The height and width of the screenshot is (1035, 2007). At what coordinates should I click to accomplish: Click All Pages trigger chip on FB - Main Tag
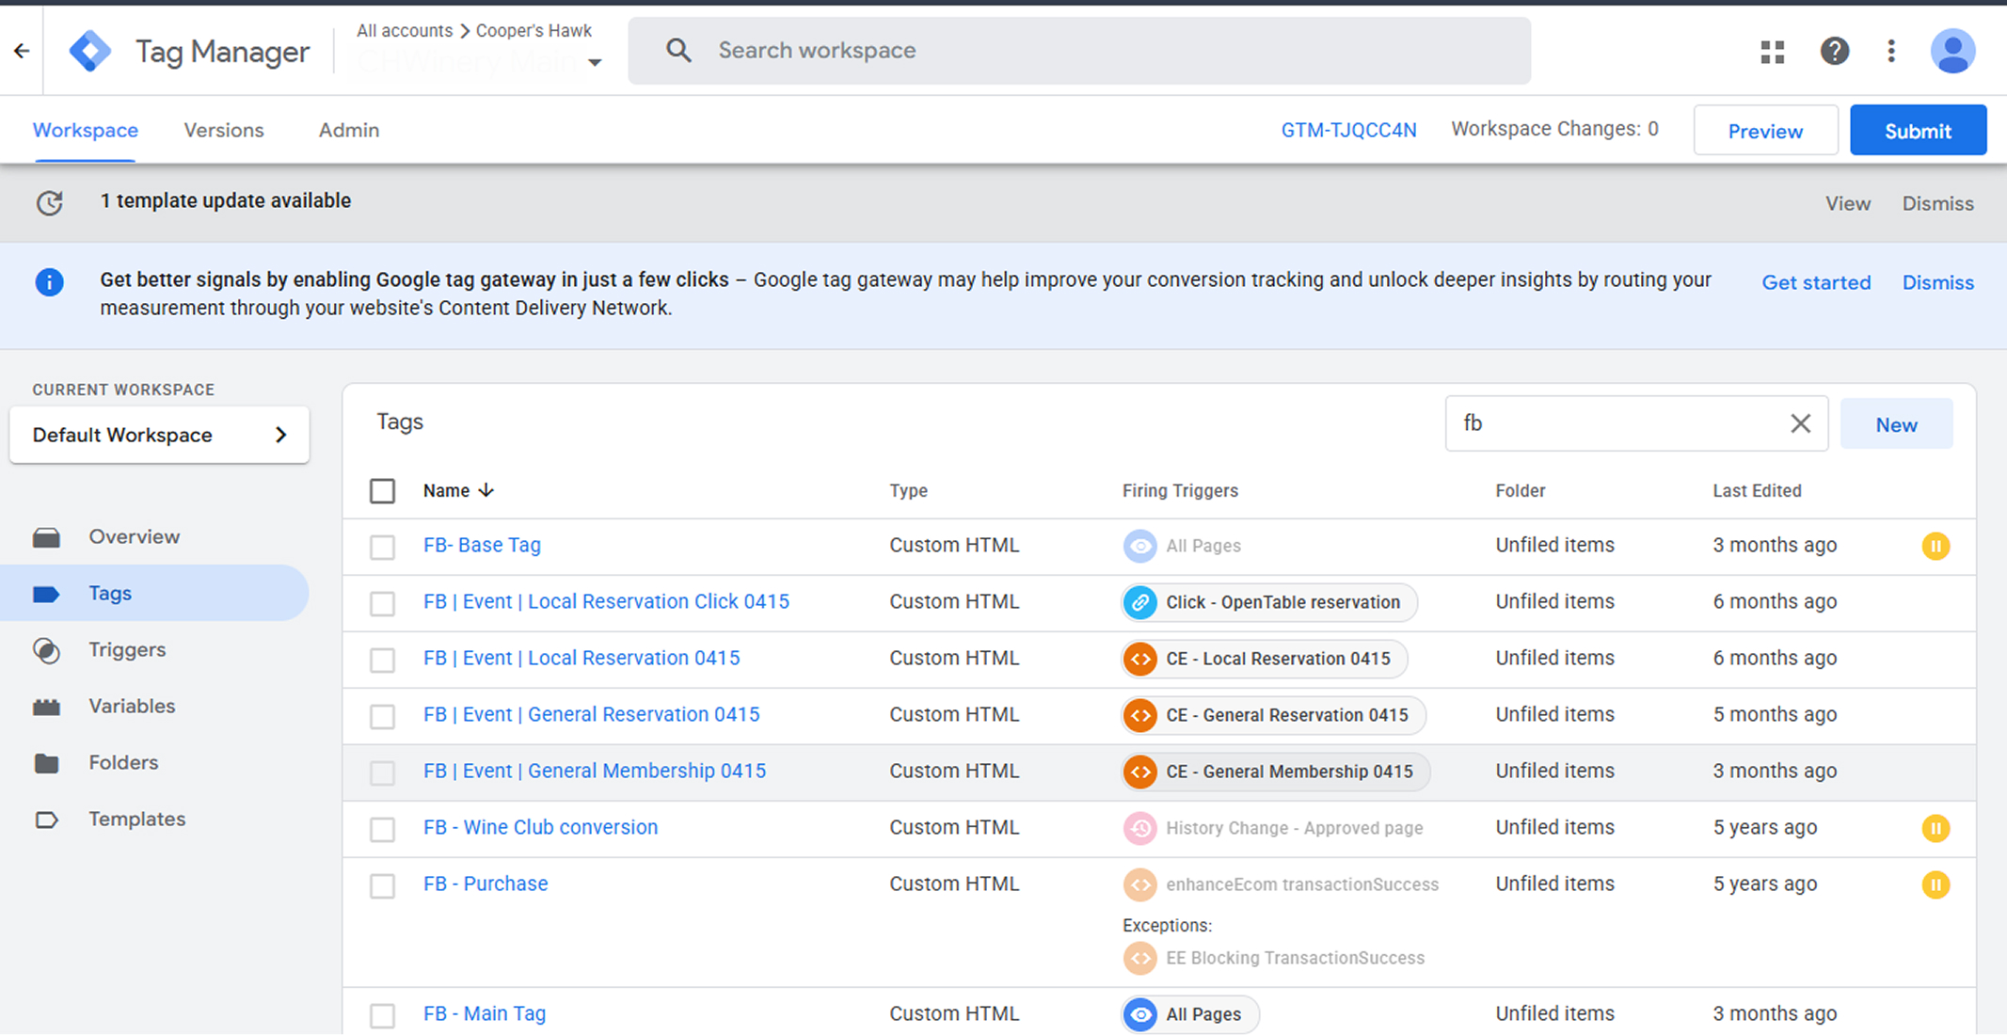point(1190,1014)
